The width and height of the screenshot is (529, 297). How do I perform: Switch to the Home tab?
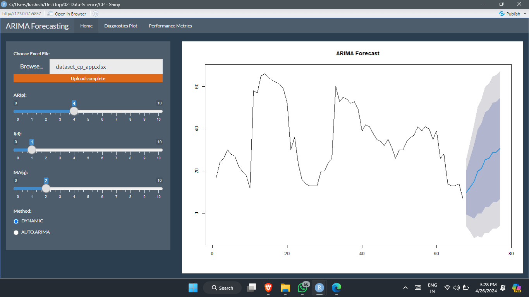tap(86, 26)
